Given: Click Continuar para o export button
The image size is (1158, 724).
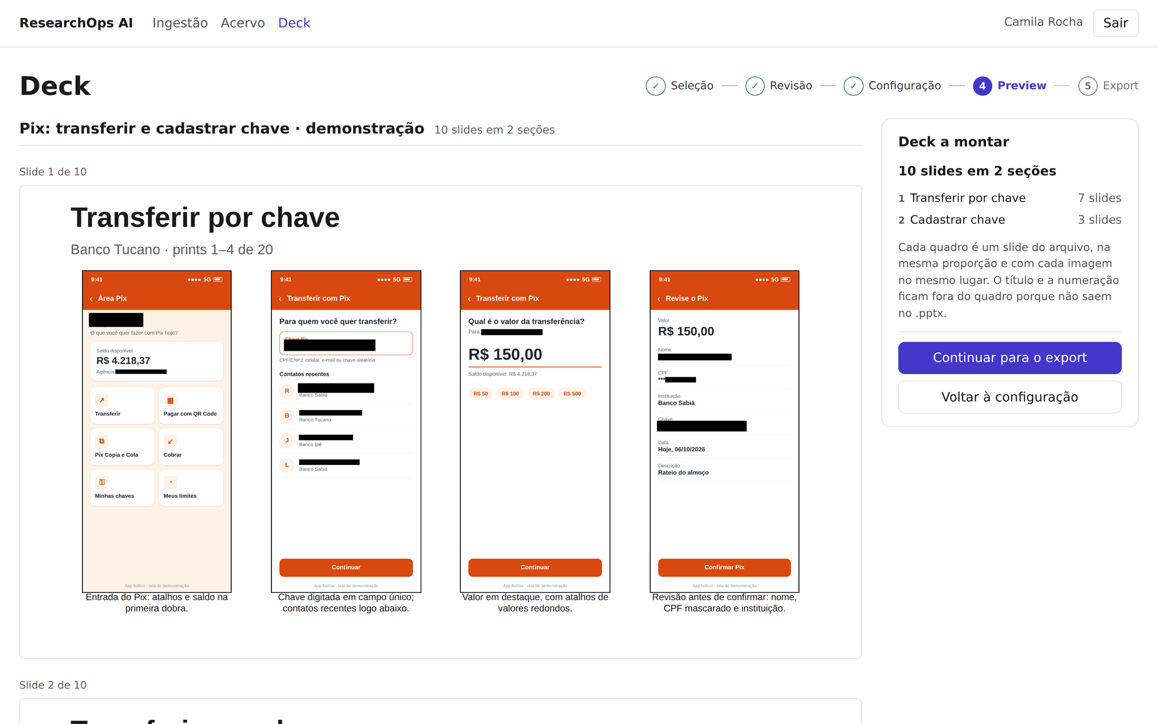Looking at the screenshot, I should [1009, 357].
